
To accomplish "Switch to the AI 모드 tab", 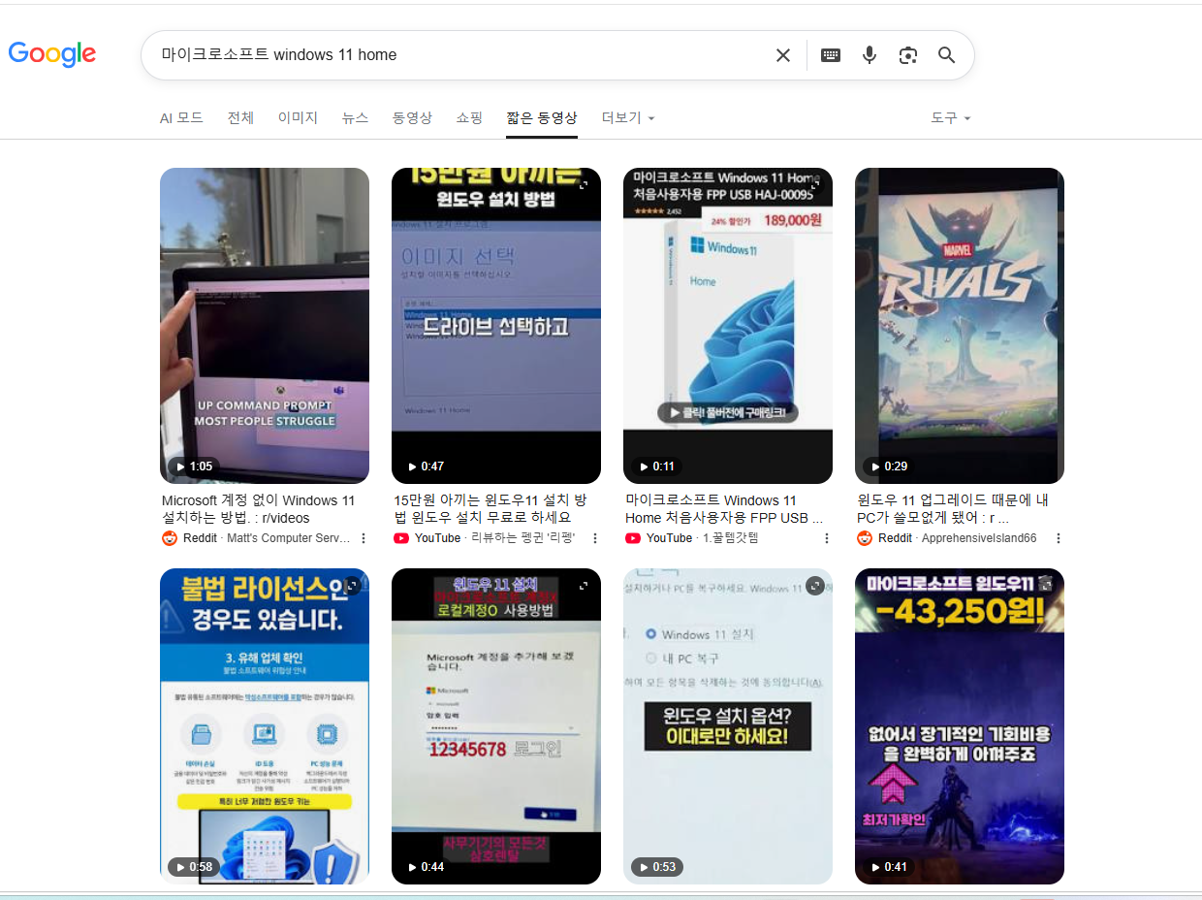I will (181, 118).
